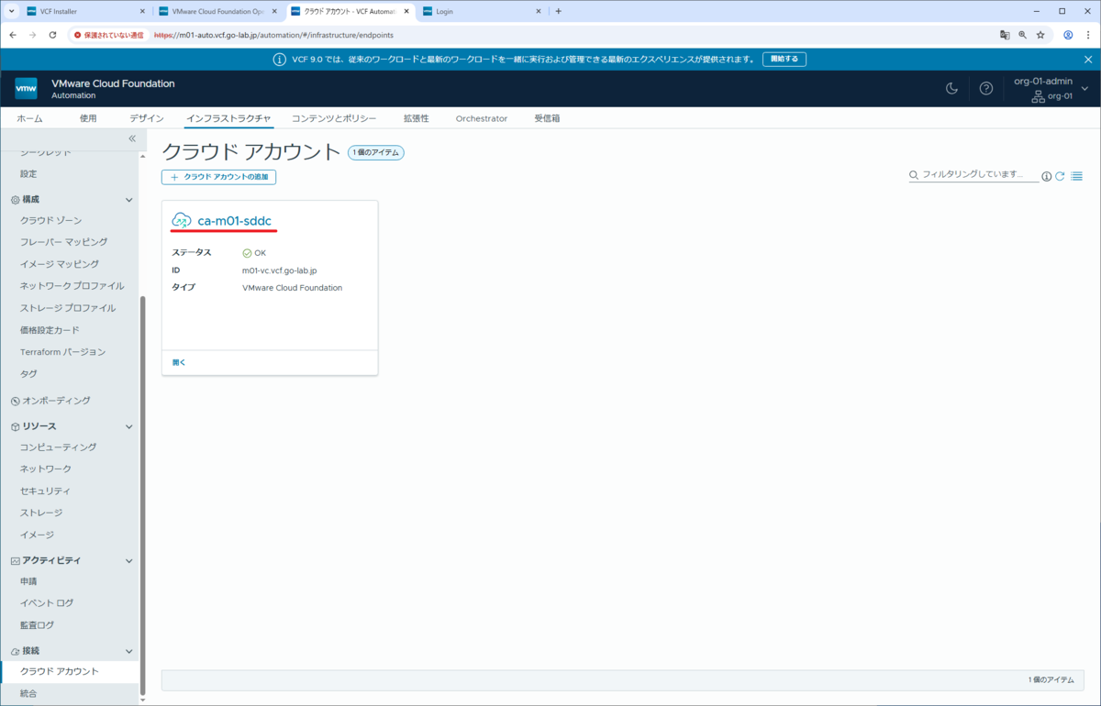Click the filter info icon

coord(1047,176)
